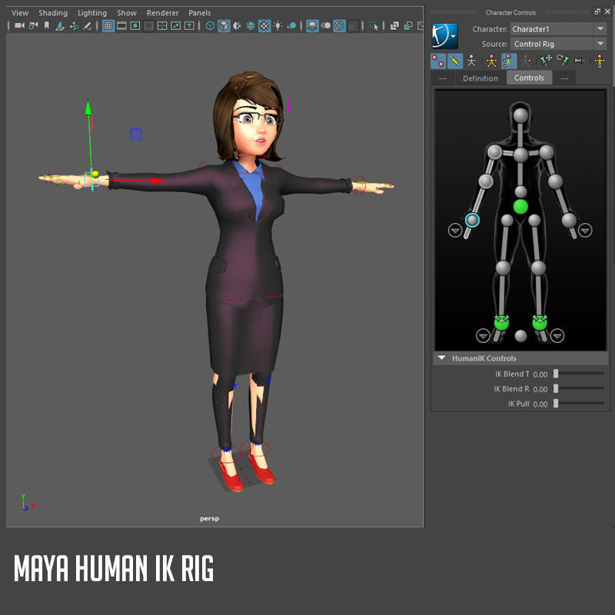Click the Wireframe on Shaded icon
This screenshot has width=615, height=615.
251,26
